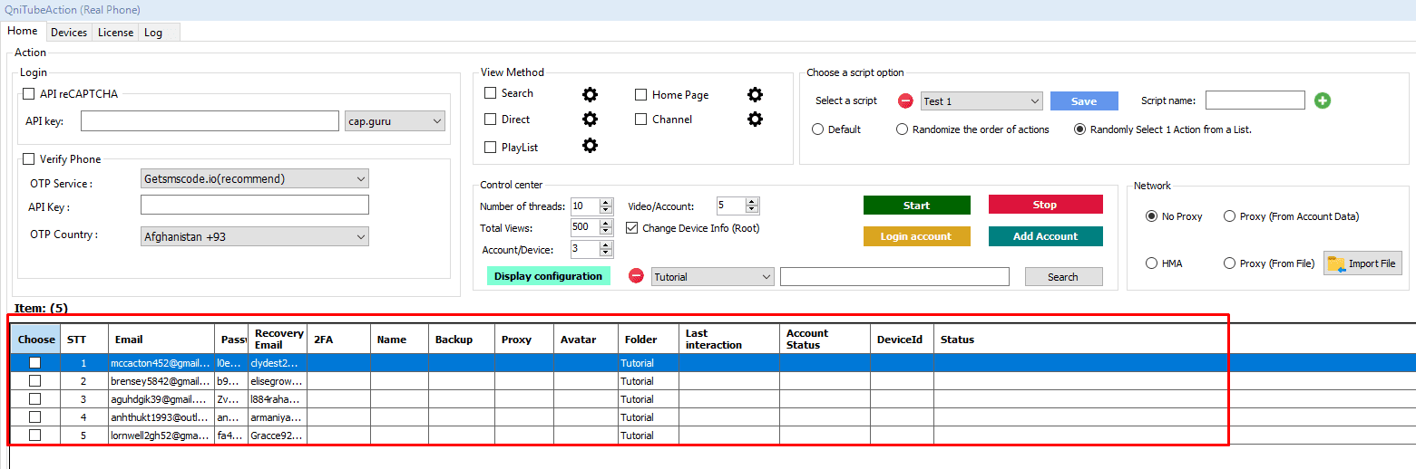Screen dimensions: 1416x469
Task: Click the green Start button
Action: point(916,205)
